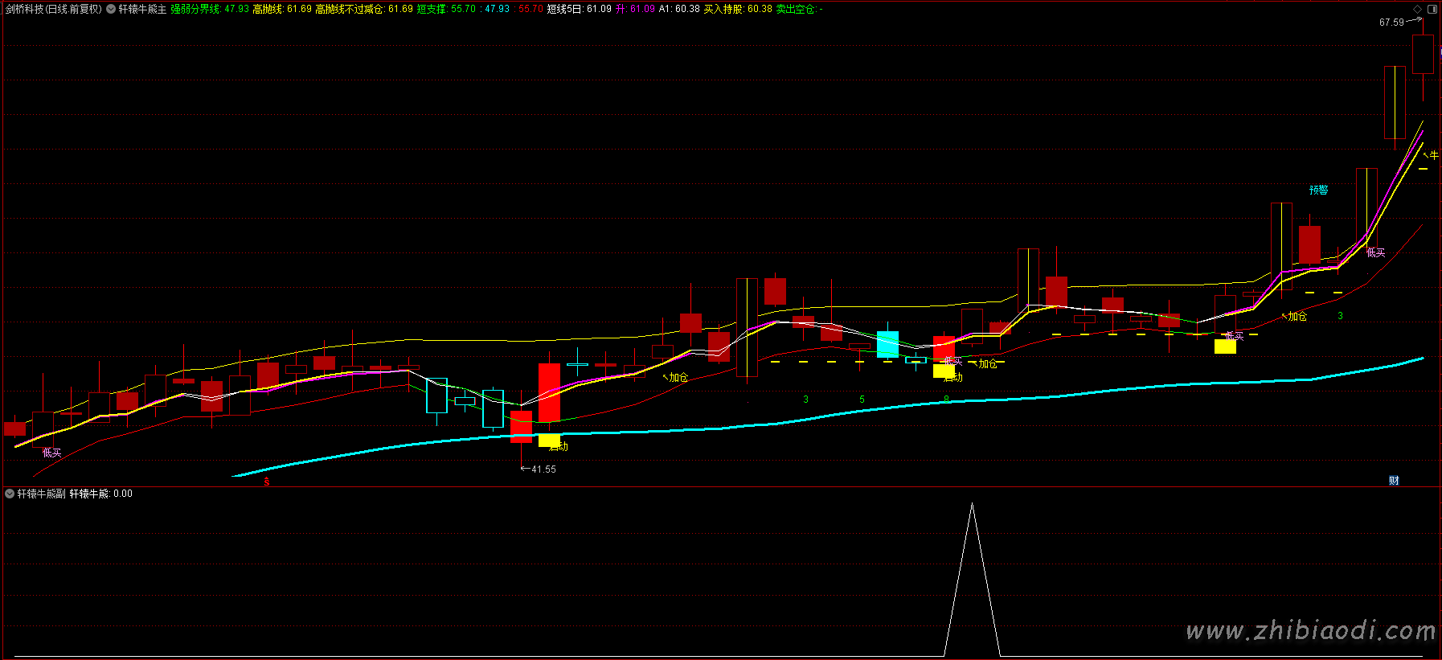Open the 轩辕牛熊主 indicator dropdown arrow
Image resolution: width=1442 pixels, height=660 pixels.
point(111,10)
